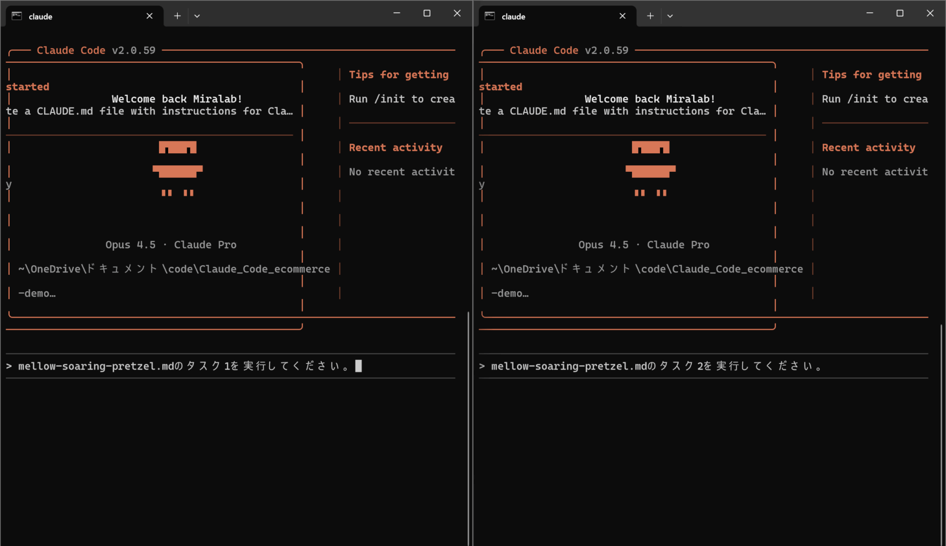Maximize the left terminal window
Screen dimensions: 946x546
pos(427,13)
